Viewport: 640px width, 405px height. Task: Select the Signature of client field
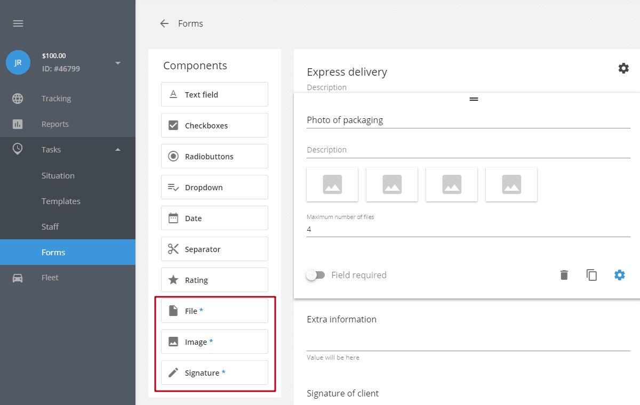pyautogui.click(x=342, y=393)
